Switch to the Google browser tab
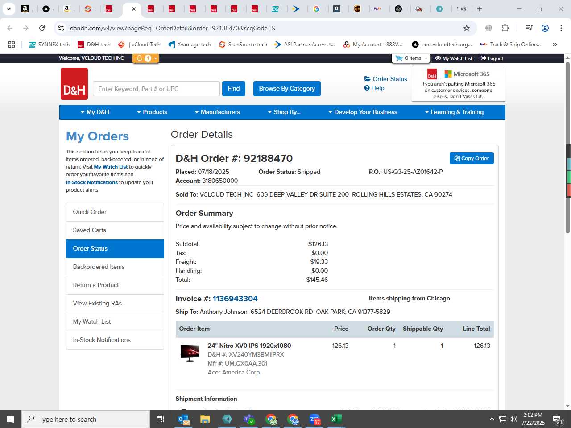Screen dimensions: 571x428 (316, 9)
